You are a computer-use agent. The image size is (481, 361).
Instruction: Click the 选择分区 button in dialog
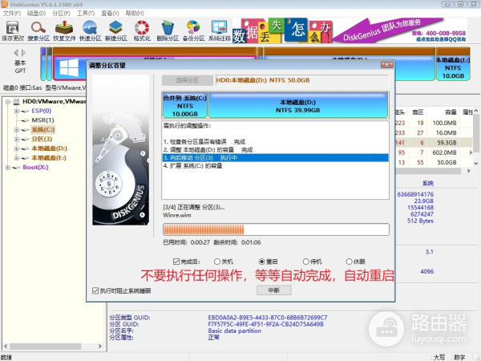point(187,80)
